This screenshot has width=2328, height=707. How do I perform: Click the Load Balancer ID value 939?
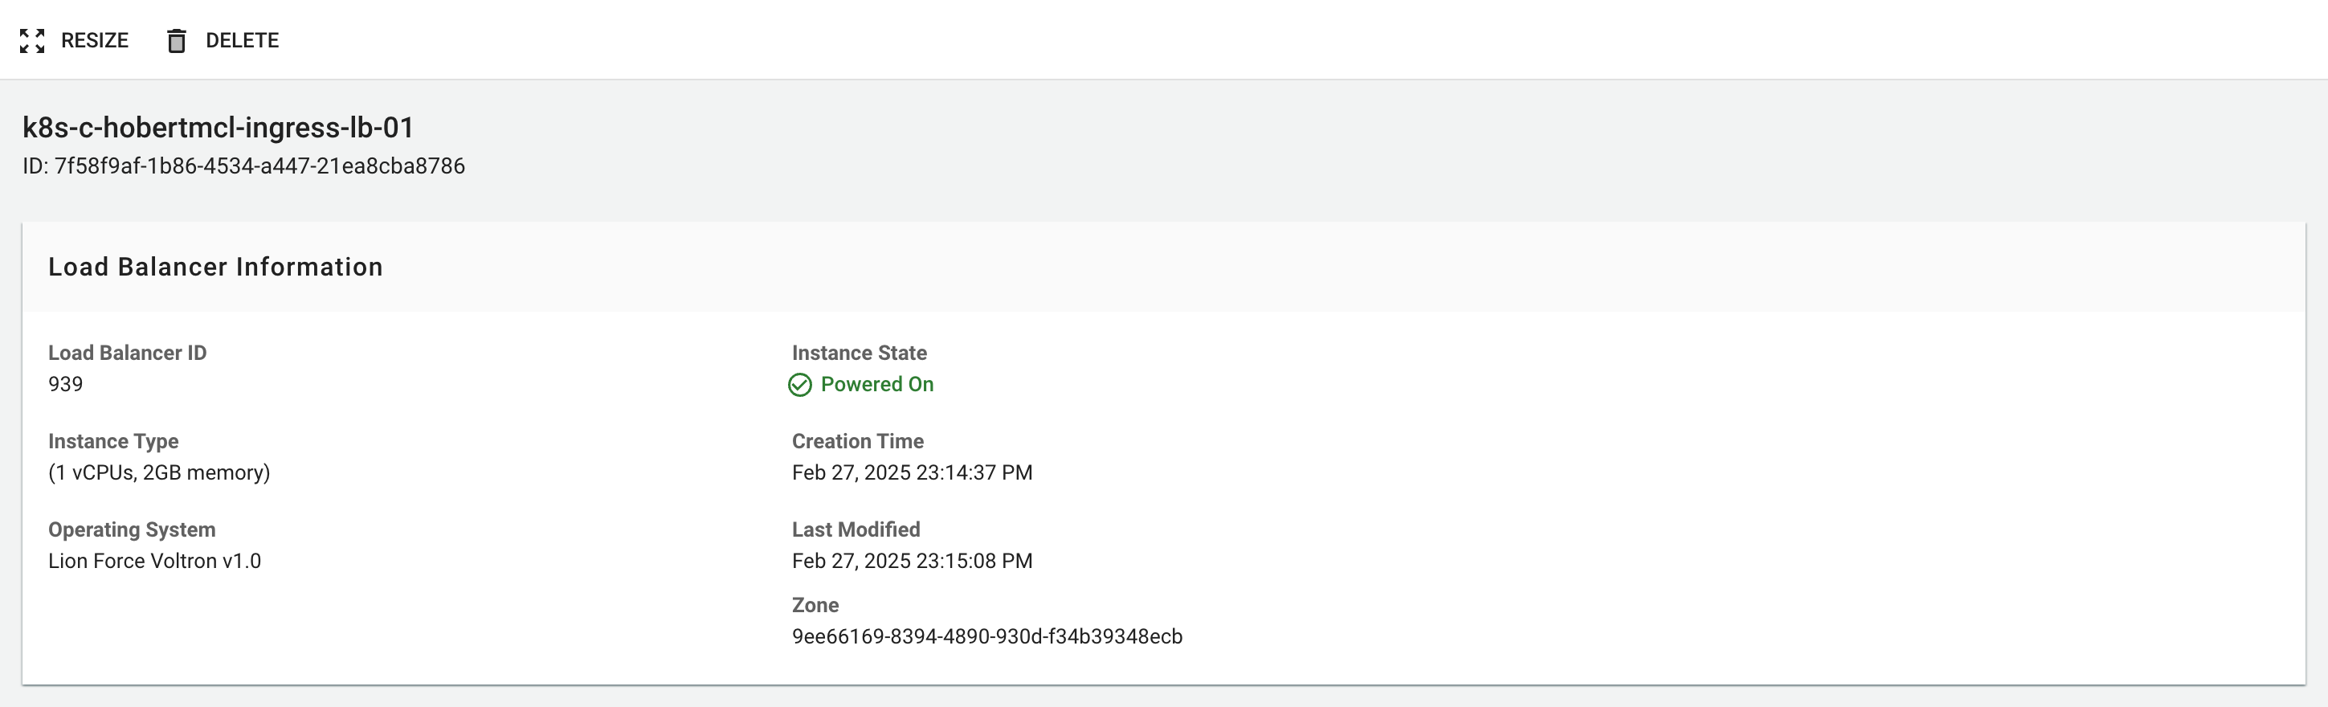tap(65, 384)
